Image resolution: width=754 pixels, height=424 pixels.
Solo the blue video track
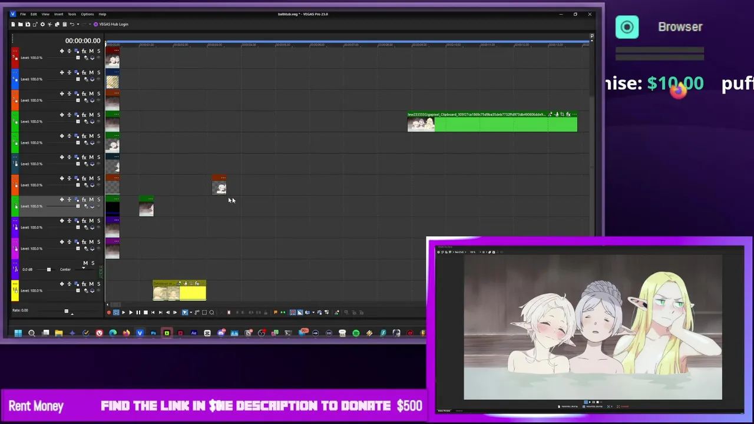pyautogui.click(x=98, y=72)
